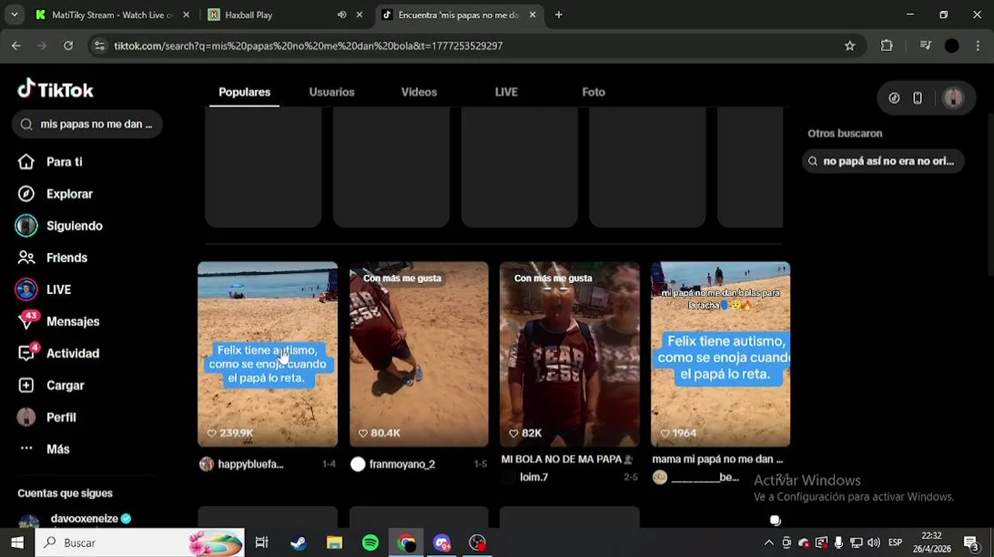994x557 pixels.
Task: Click the search magnifier icon in sidebar
Action: click(x=26, y=125)
